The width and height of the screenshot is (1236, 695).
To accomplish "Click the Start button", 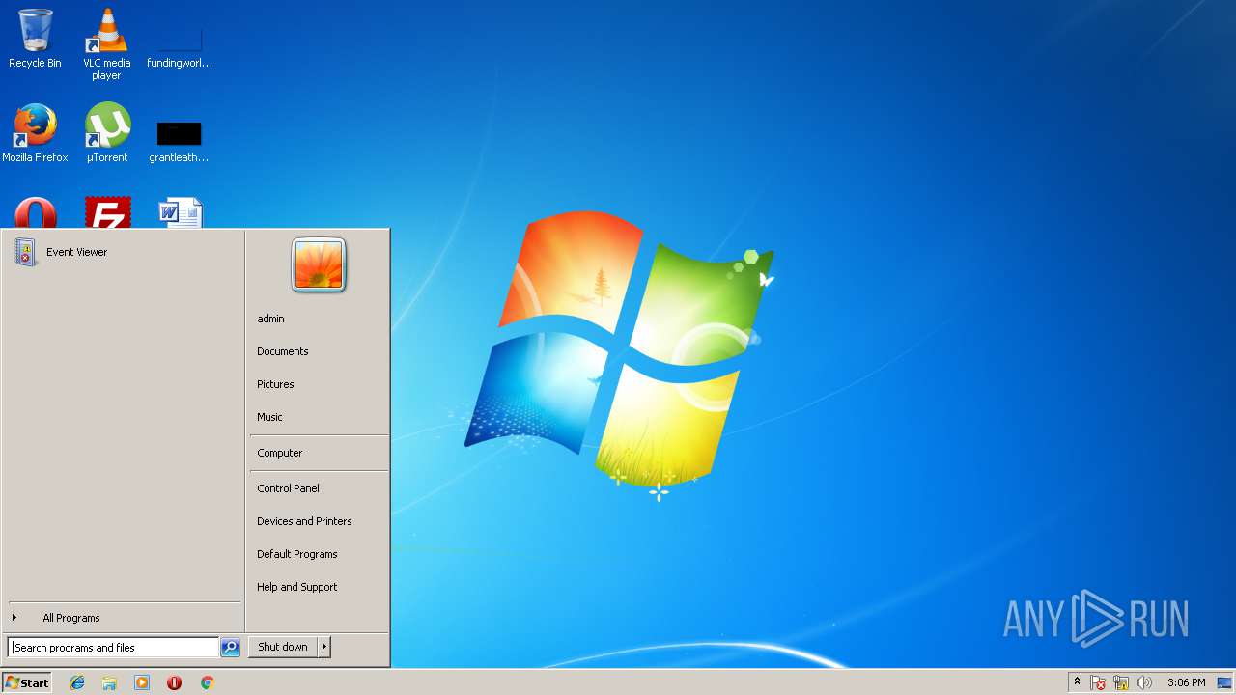I will click(x=27, y=682).
